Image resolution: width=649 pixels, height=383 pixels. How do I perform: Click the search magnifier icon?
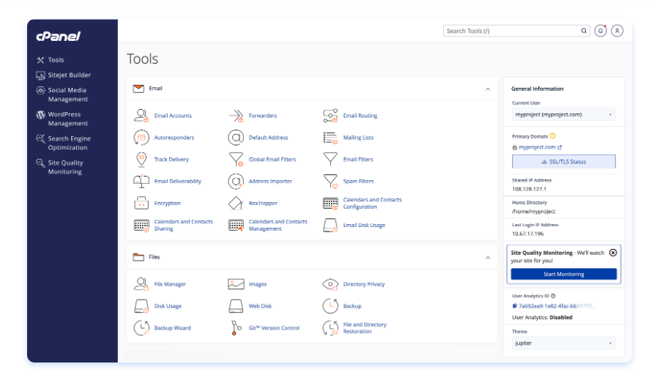click(x=584, y=31)
